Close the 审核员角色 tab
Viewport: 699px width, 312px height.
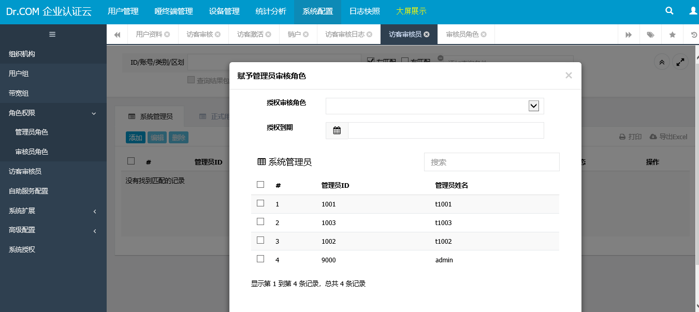click(484, 35)
